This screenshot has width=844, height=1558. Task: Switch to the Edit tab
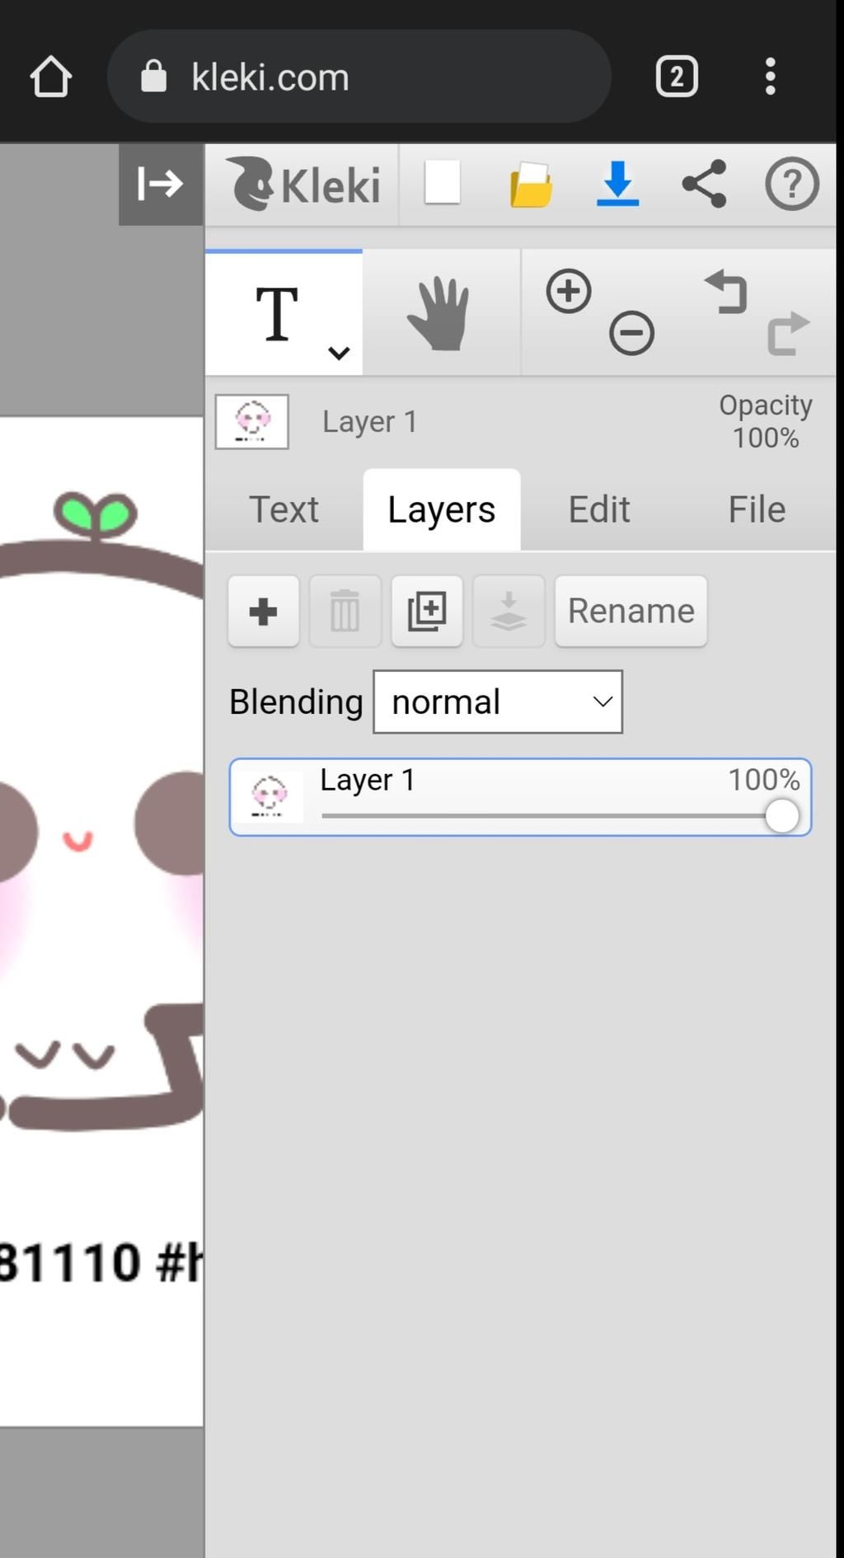[599, 509]
